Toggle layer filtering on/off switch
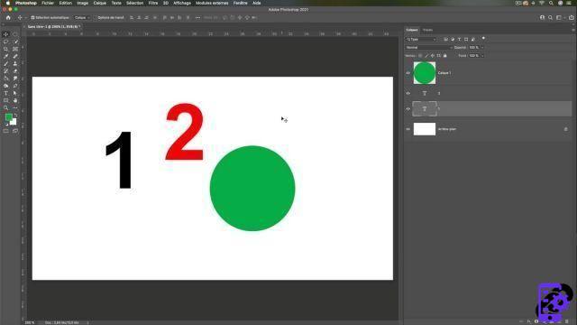The height and width of the screenshot is (325, 577). 483,38
